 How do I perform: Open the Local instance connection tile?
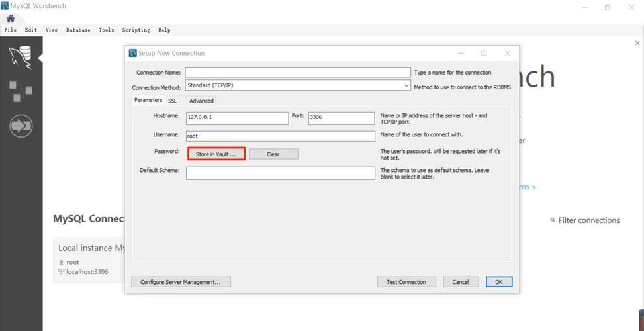click(89, 260)
